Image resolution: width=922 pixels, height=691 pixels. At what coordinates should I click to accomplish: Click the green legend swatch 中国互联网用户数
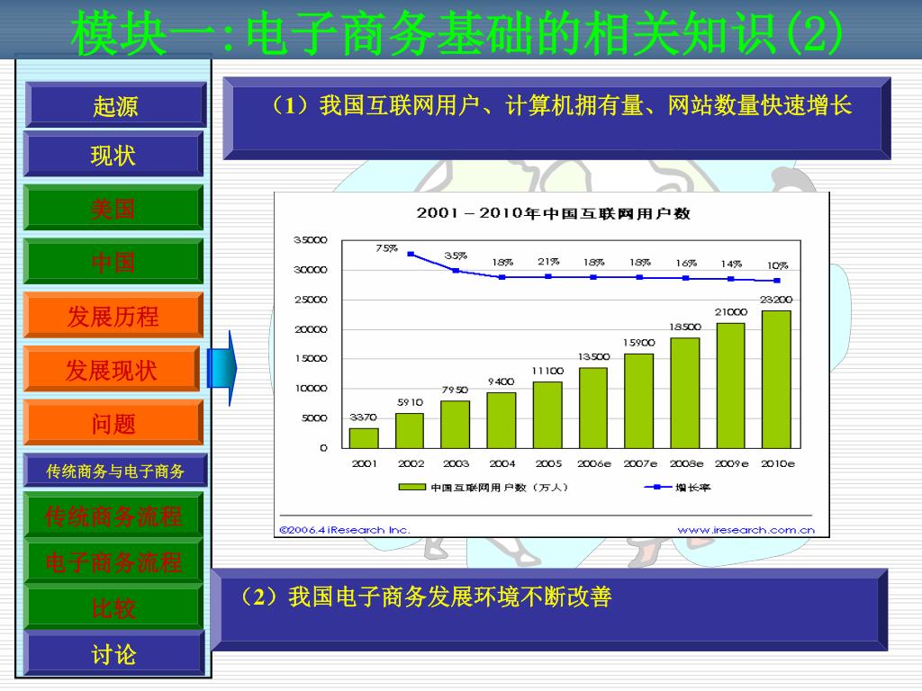pos(411,487)
